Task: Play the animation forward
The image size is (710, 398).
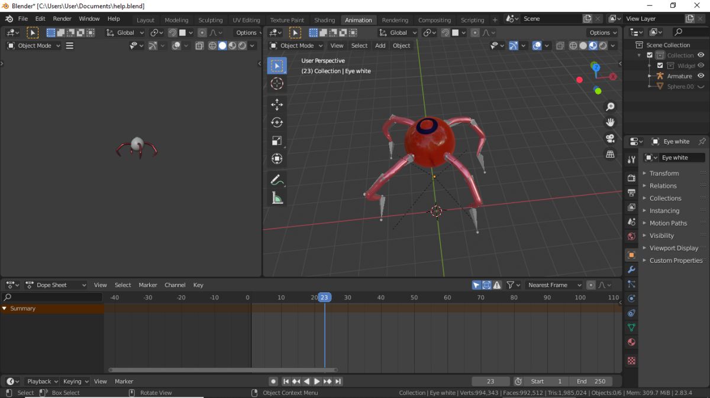Action: (x=317, y=381)
